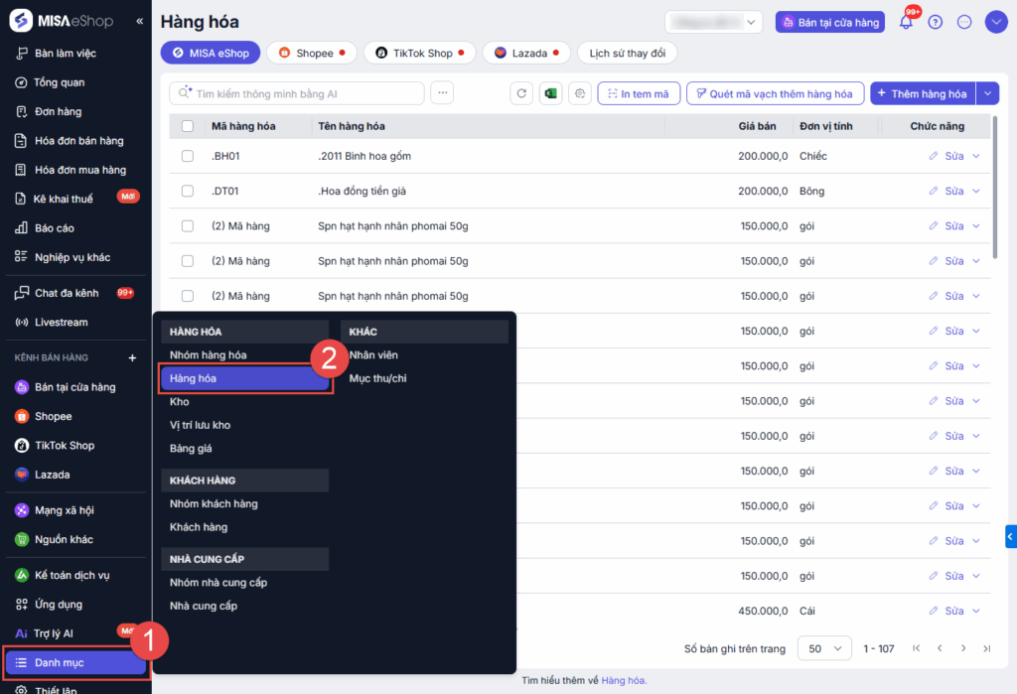Image resolution: width=1017 pixels, height=694 pixels.
Task: Open the notification bell icon
Action: coord(905,22)
